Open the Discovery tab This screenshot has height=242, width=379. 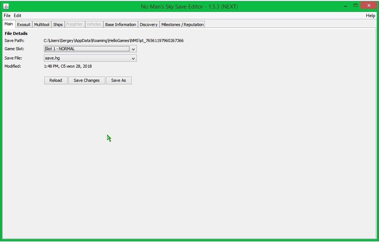(148, 25)
